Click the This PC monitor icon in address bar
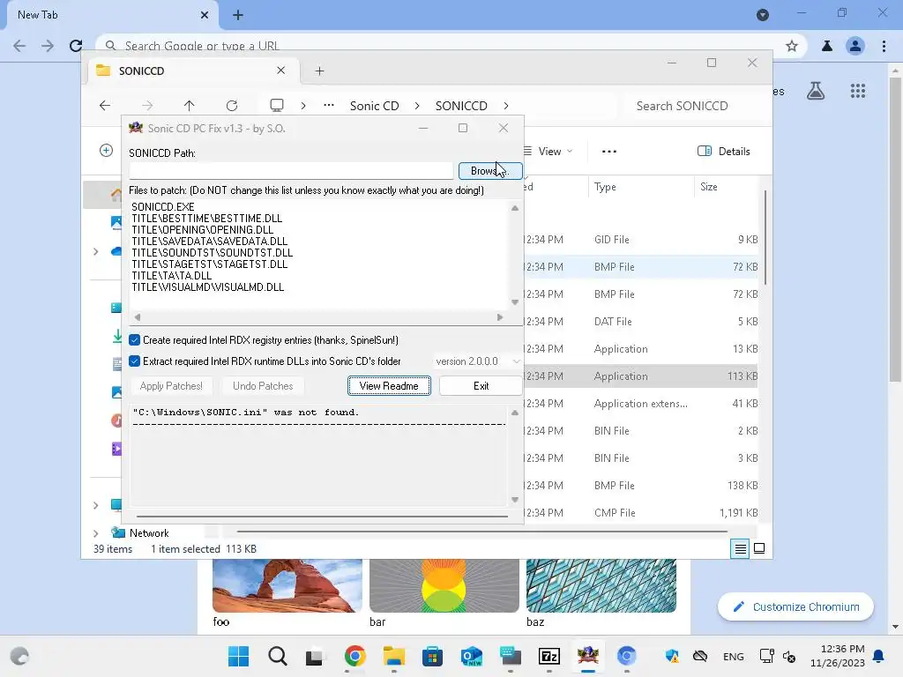The height and width of the screenshot is (677, 903). tap(277, 106)
